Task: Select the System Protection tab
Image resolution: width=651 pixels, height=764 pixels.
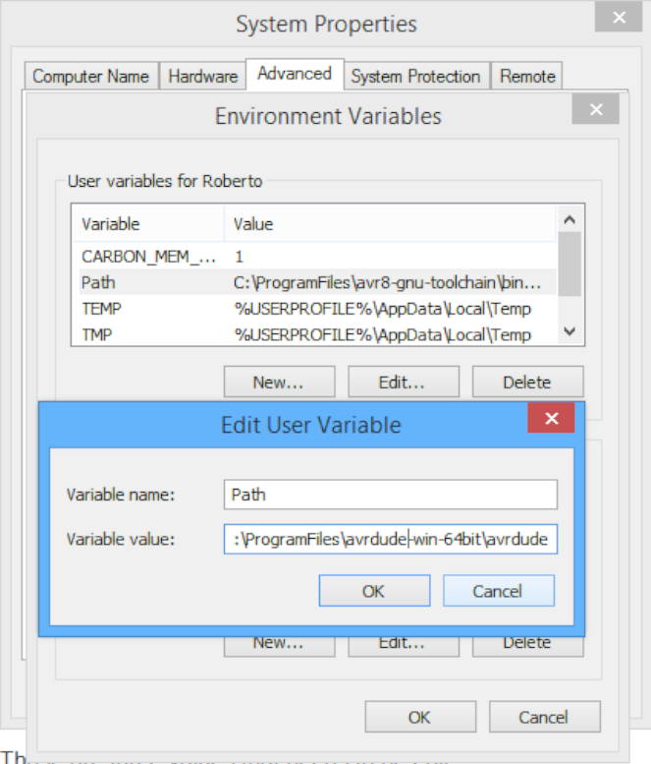Action: click(x=415, y=76)
